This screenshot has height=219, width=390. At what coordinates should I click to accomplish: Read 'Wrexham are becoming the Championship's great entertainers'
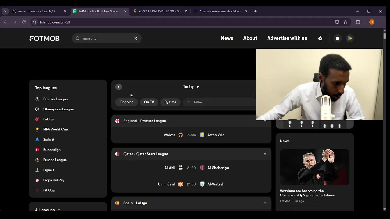(x=307, y=193)
